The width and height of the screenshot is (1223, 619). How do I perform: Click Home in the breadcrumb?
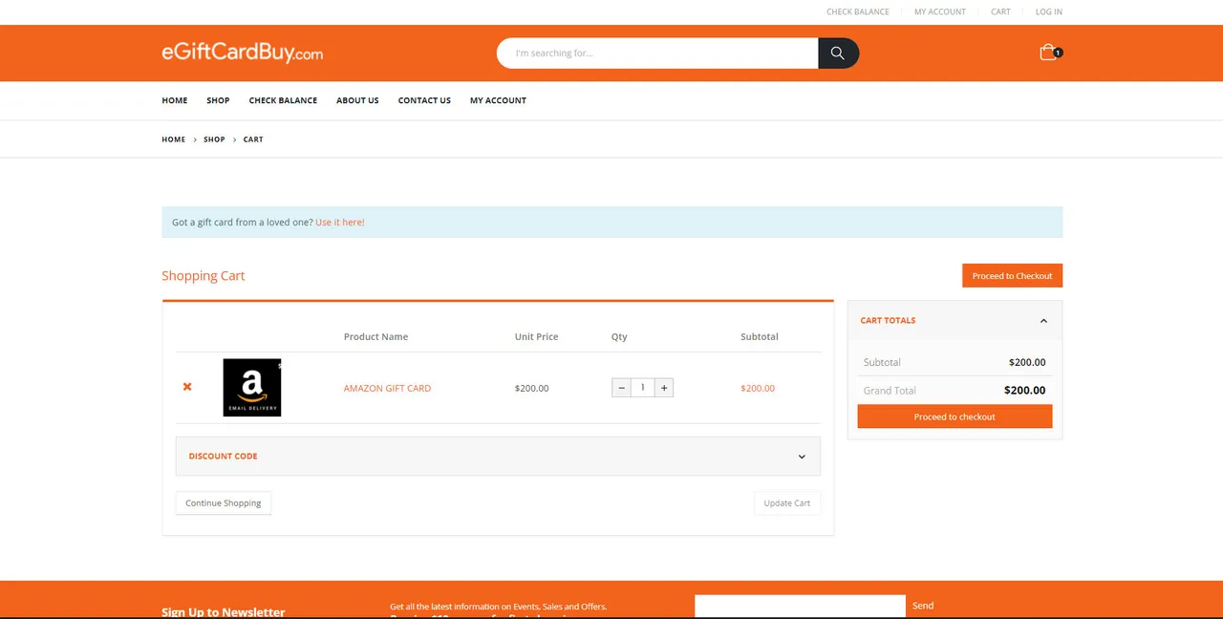[174, 139]
